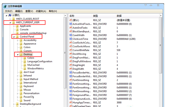Click the tree pane vertical scrollbar thumb
The width and height of the screenshot is (169, 107).
pyautogui.click(x=65, y=53)
